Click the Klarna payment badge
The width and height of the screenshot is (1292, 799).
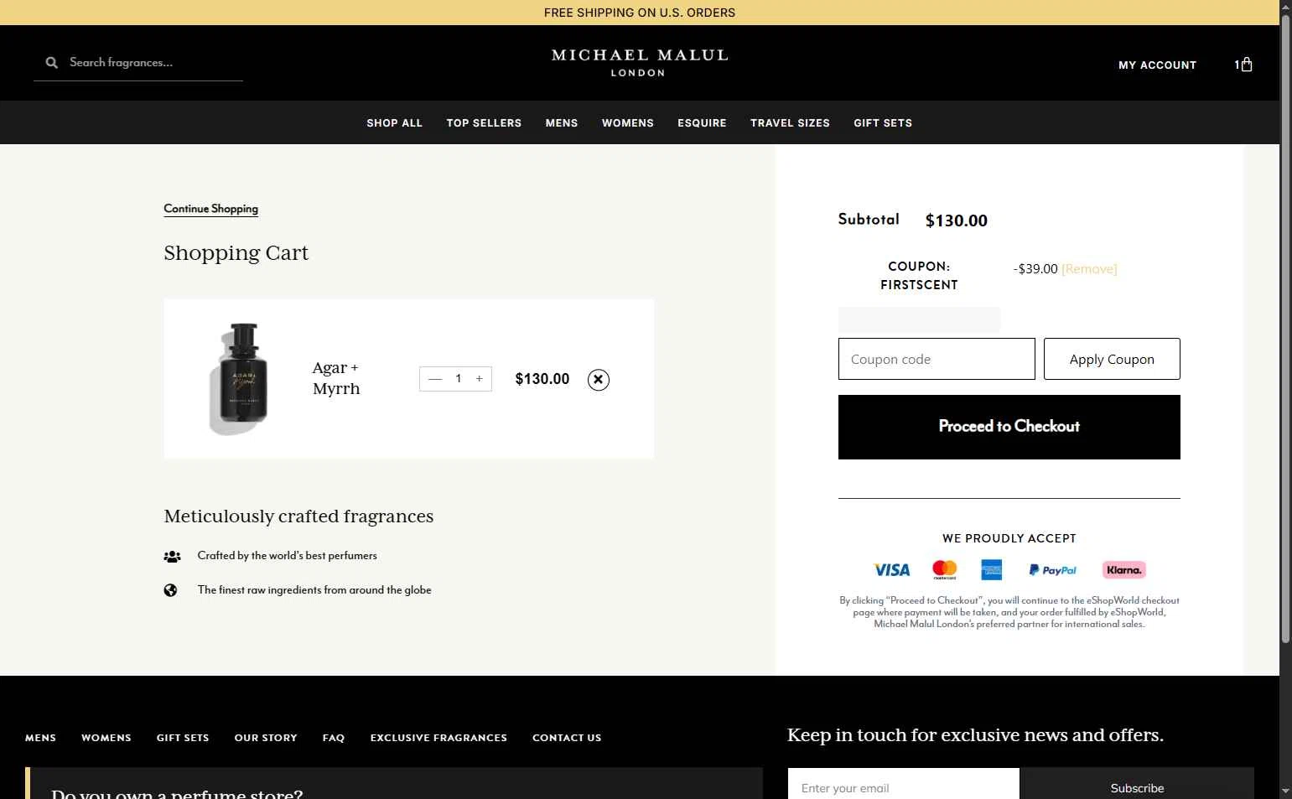point(1123,570)
